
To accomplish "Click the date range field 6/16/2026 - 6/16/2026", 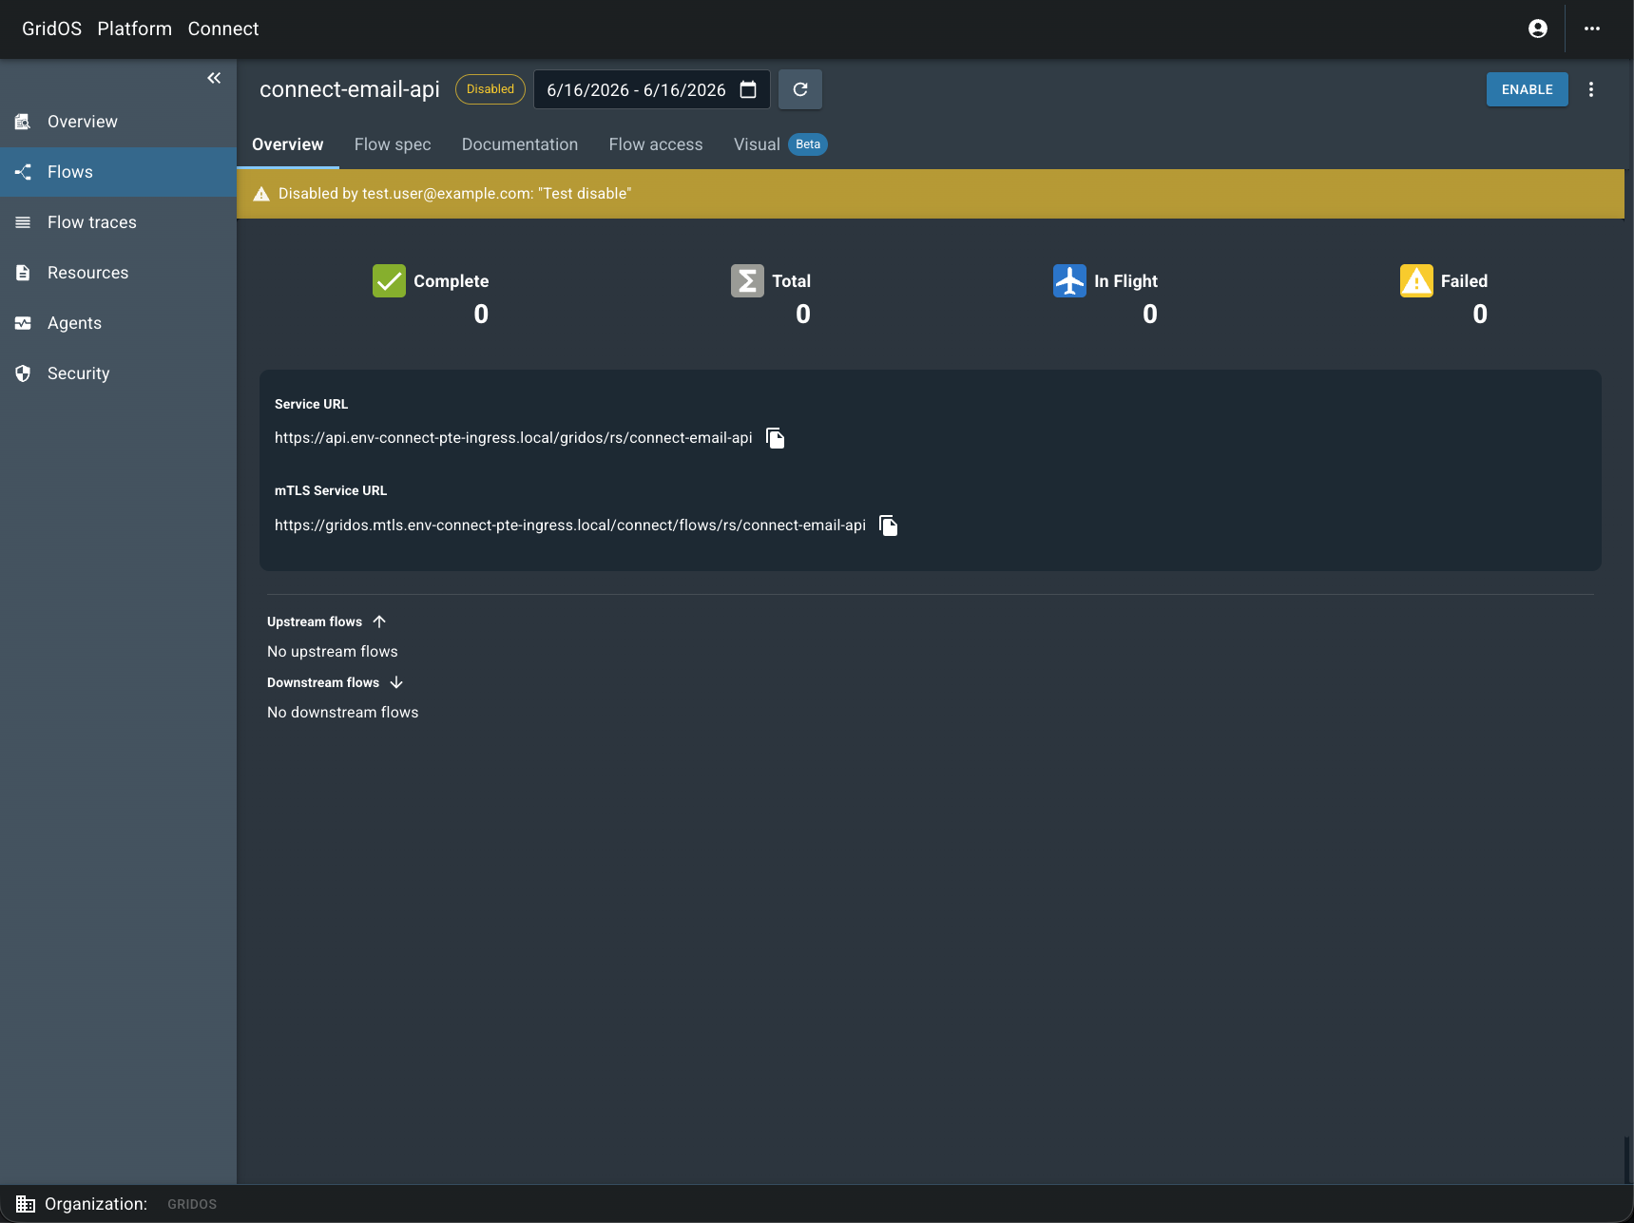I will (651, 89).
